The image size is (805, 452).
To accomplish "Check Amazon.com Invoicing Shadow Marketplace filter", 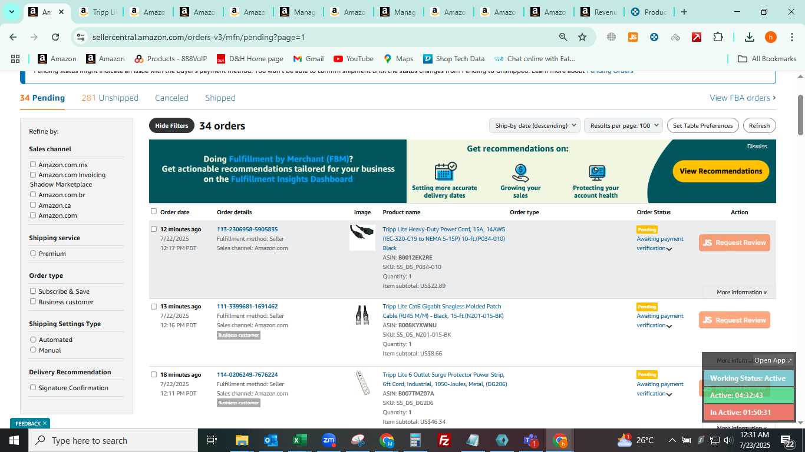I will coord(33,175).
